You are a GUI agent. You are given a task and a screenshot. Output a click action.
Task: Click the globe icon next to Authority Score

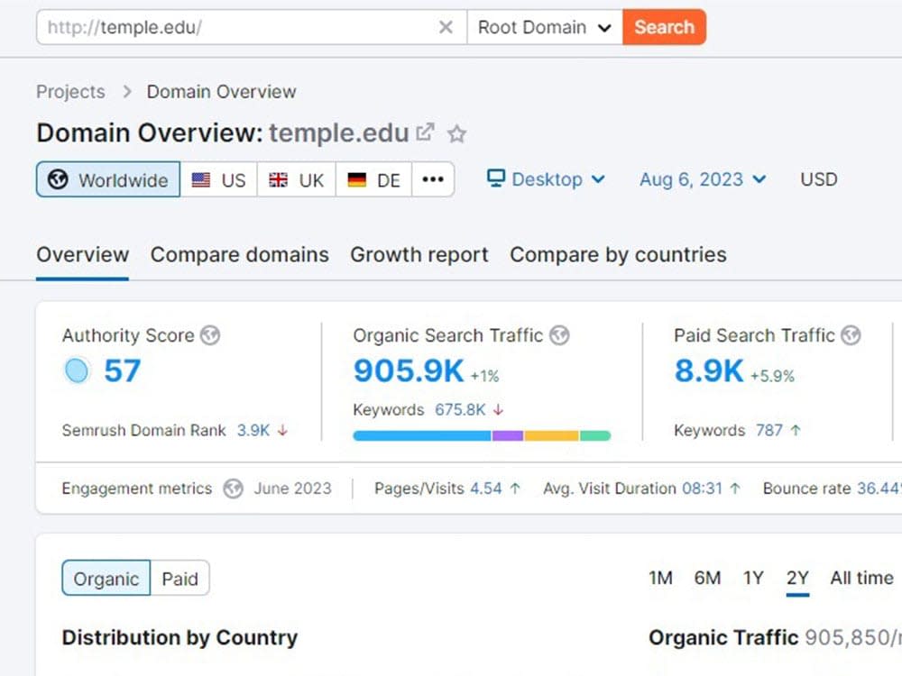tap(210, 335)
